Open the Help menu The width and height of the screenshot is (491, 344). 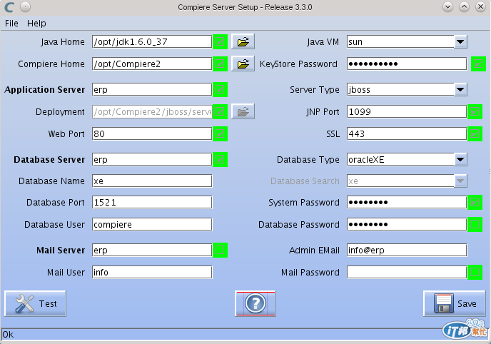tap(36, 24)
